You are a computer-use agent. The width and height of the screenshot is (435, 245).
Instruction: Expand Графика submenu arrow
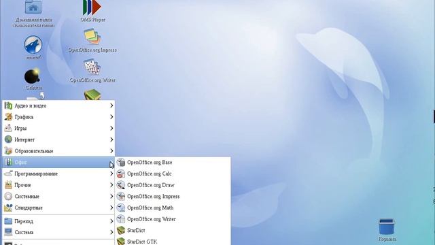click(x=111, y=117)
